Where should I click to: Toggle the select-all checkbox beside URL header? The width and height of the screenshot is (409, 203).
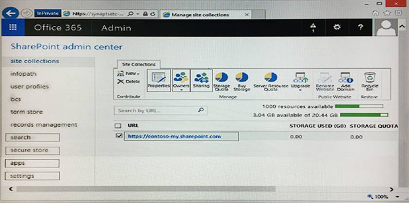pyautogui.click(x=117, y=125)
